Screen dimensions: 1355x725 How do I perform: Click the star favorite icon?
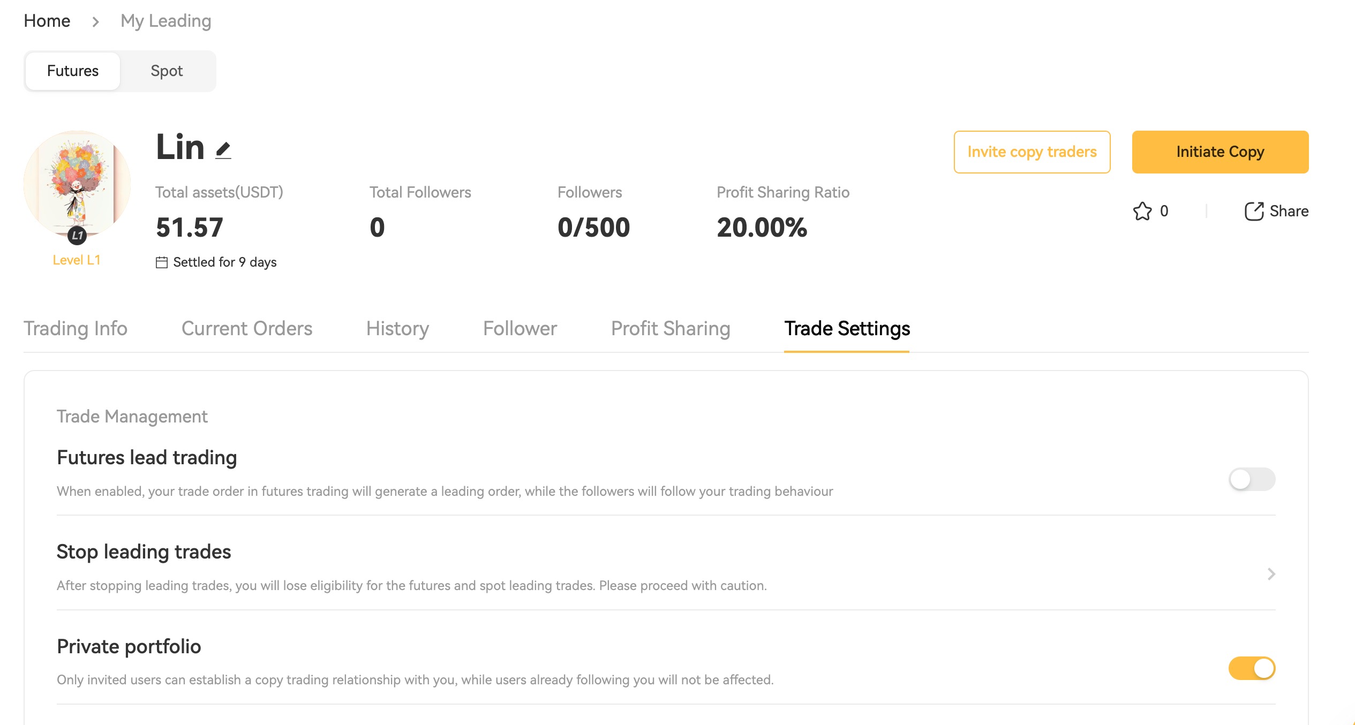(x=1142, y=211)
